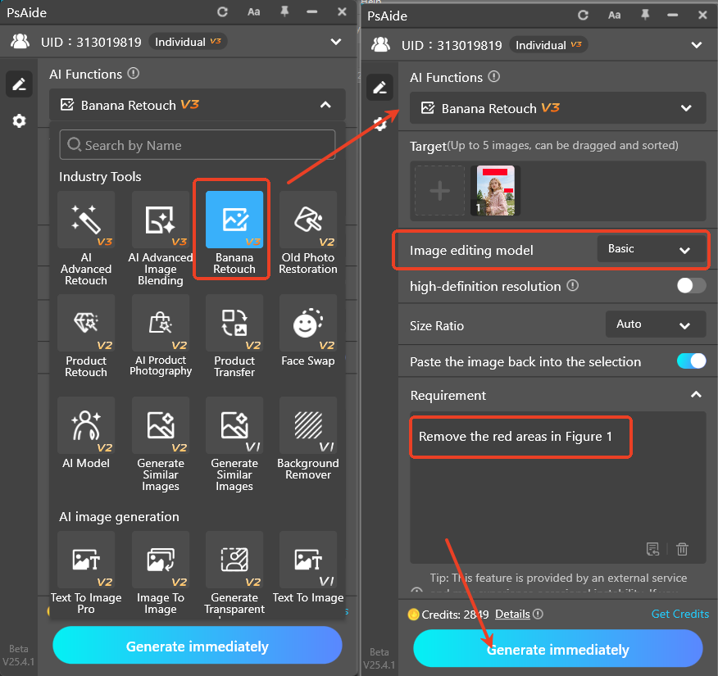Open the Background Remover tool
Image resolution: width=718 pixels, height=676 pixels.
coord(308,430)
